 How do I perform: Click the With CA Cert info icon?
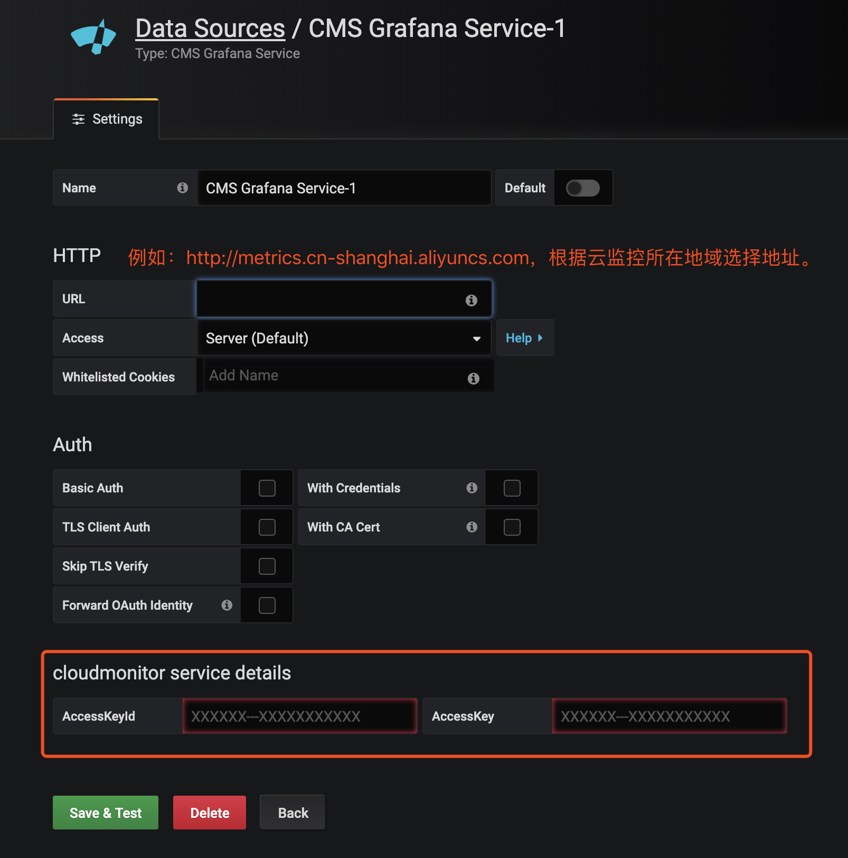point(472,527)
